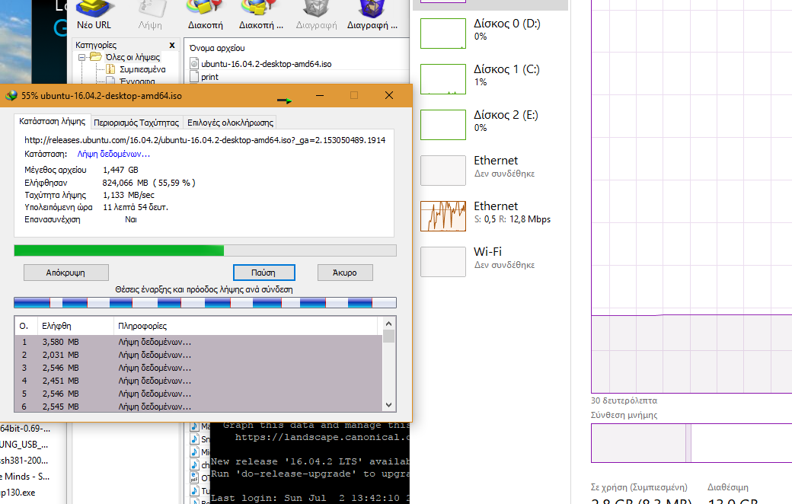Select Δίσκος 2 (E:) in Task Manager

pyautogui.click(x=490, y=125)
